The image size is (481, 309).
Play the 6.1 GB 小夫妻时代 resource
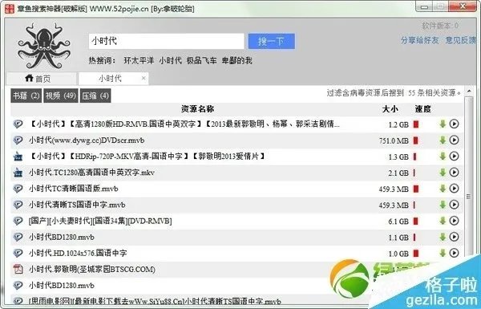[x=454, y=221]
